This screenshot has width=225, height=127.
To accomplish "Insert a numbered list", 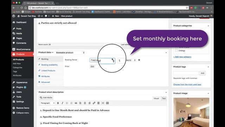I will (71, 103).
